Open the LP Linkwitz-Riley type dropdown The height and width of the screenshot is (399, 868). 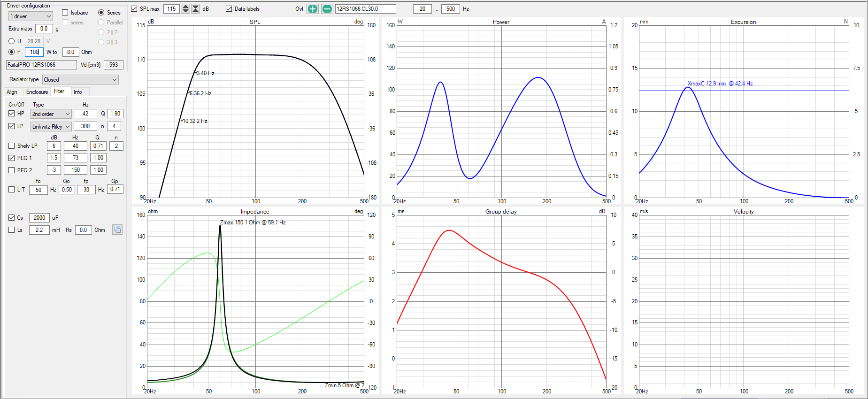click(x=51, y=127)
